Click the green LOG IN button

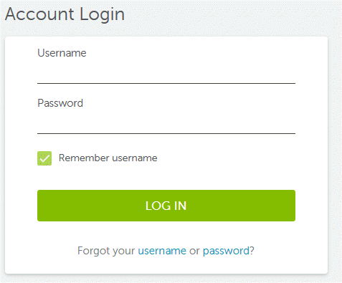coord(166,206)
